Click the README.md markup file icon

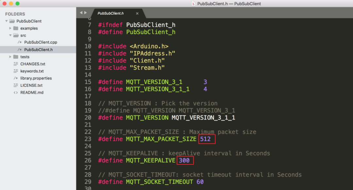coord(16,93)
